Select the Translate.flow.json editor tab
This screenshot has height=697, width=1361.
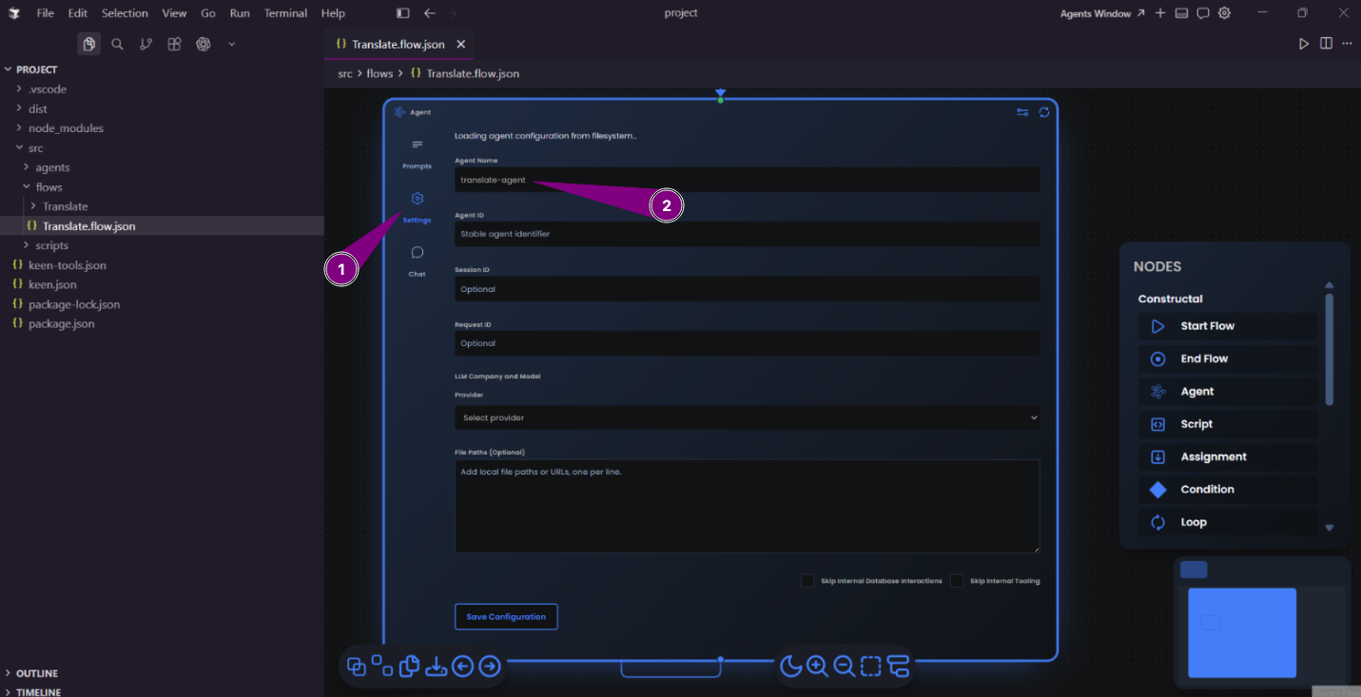click(x=399, y=44)
